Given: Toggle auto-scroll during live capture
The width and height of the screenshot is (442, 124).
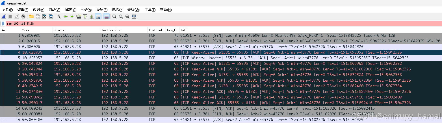Looking at the screenshot, I should pyautogui.click(x=98, y=17).
